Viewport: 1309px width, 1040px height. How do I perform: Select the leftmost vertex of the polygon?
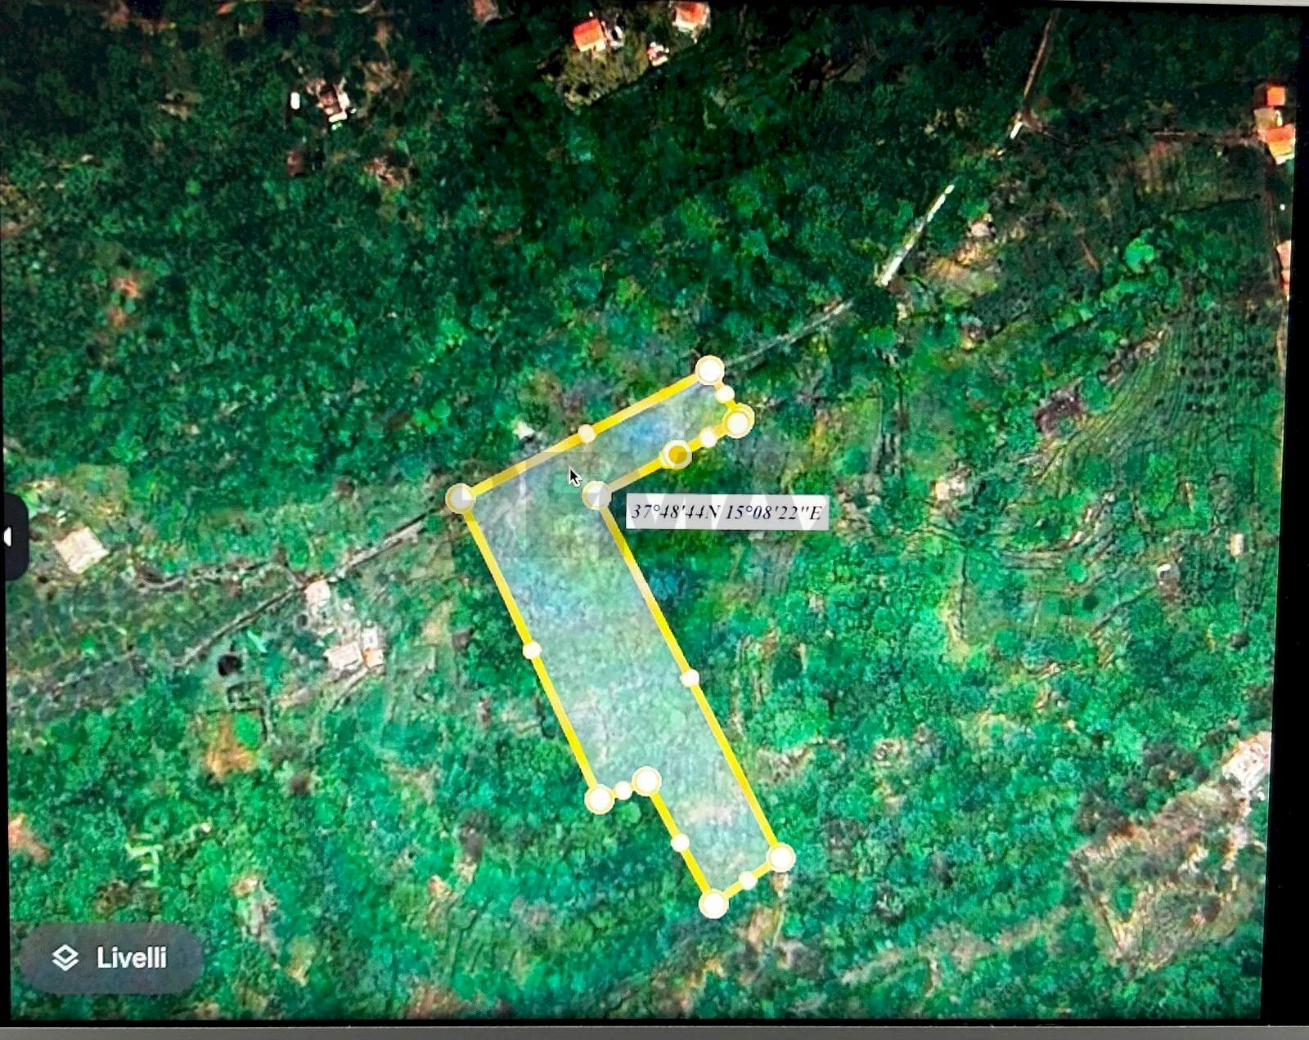point(461,495)
